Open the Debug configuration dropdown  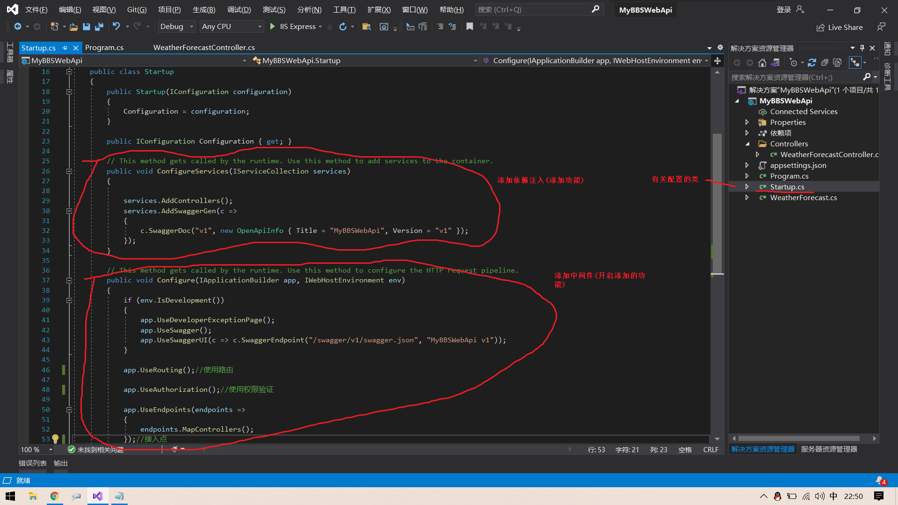coord(177,27)
